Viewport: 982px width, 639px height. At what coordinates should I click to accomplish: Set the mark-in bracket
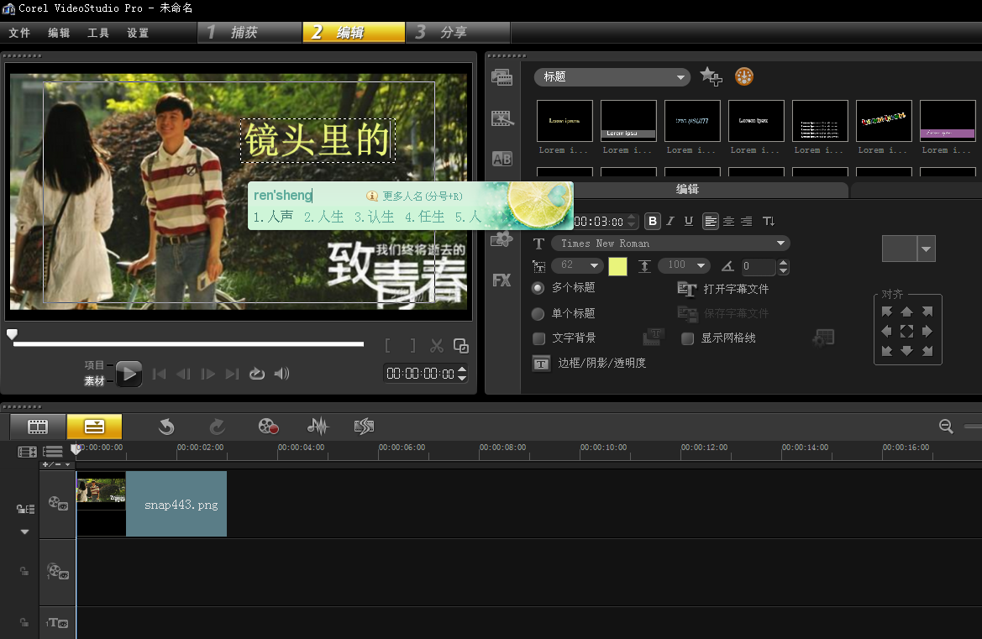coord(388,345)
